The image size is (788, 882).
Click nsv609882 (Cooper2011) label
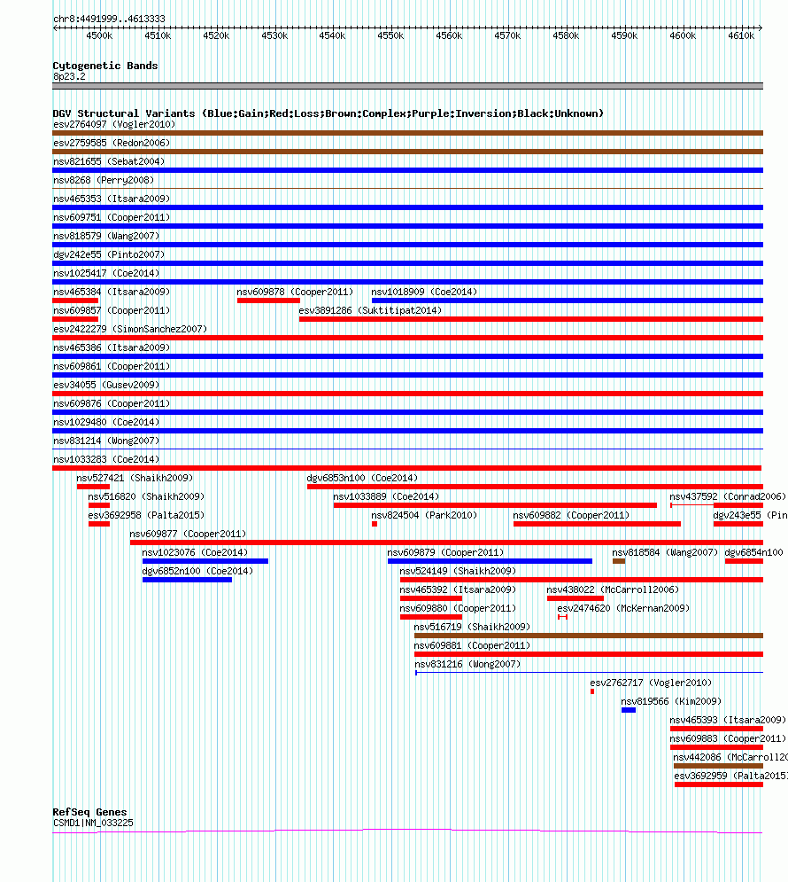point(571,515)
